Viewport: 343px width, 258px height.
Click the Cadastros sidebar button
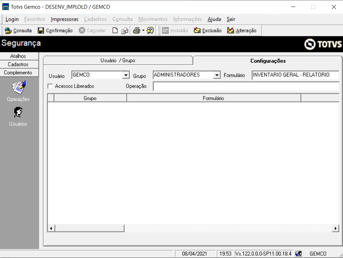point(19,64)
